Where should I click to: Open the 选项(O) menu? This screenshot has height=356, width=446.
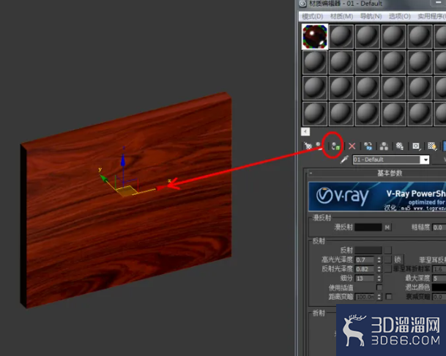pos(400,17)
